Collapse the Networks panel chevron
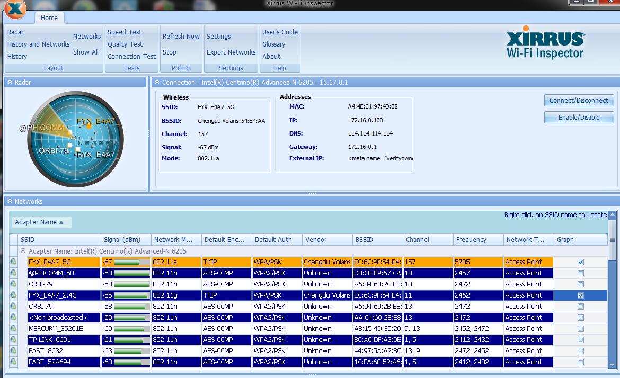This screenshot has height=378, width=620. click(10, 201)
